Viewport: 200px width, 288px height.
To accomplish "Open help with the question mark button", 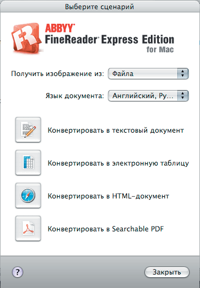I will coord(17,272).
